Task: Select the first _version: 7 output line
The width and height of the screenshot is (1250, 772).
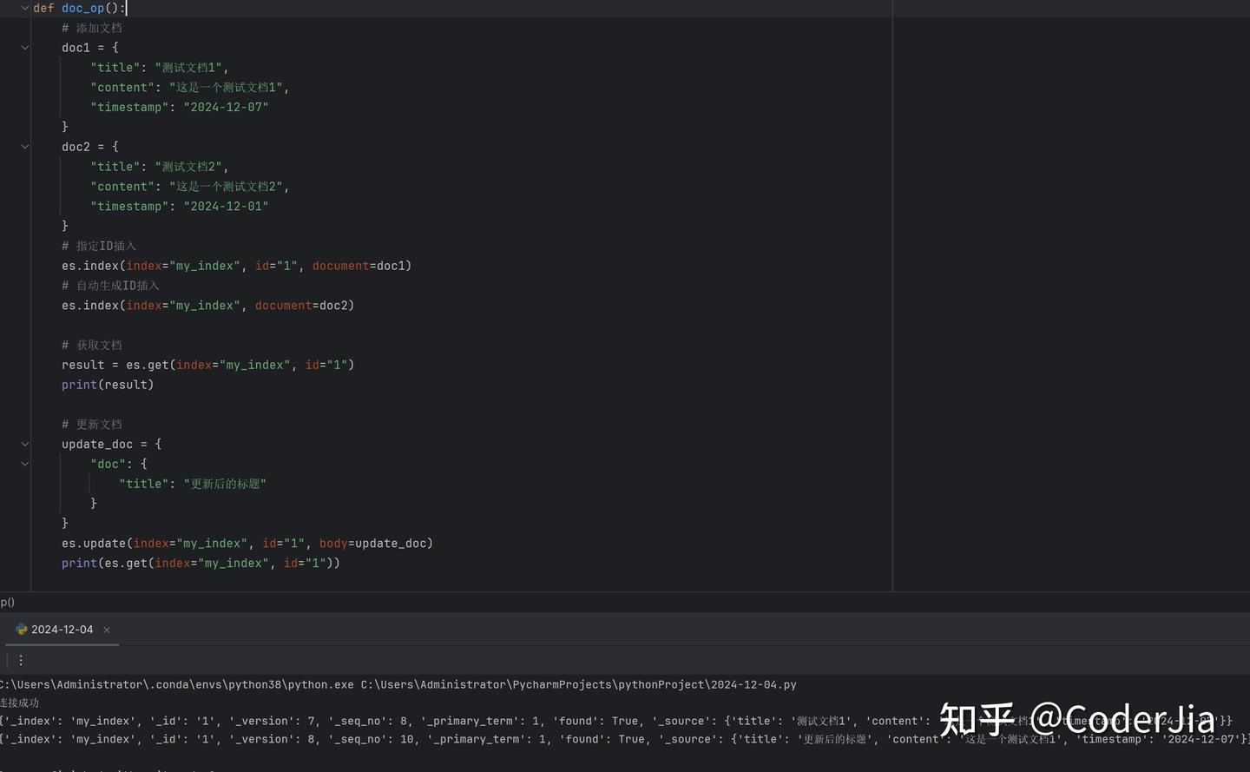Action: click(x=347, y=721)
